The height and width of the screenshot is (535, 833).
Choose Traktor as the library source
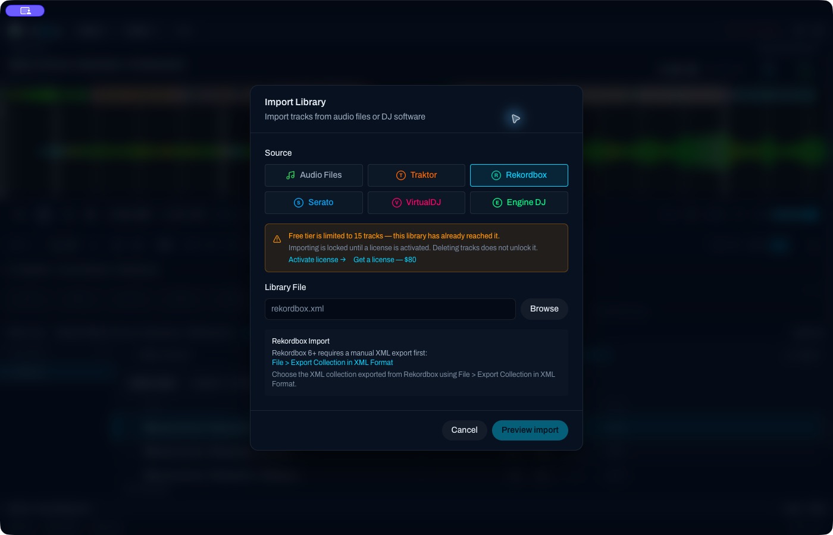(x=416, y=175)
